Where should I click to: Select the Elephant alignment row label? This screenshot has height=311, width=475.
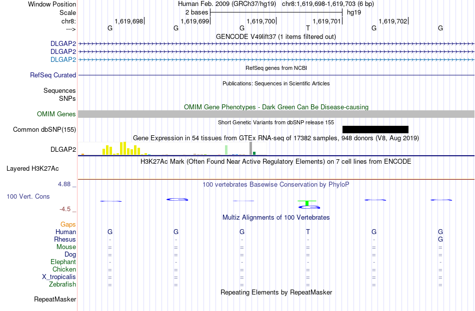(63, 262)
